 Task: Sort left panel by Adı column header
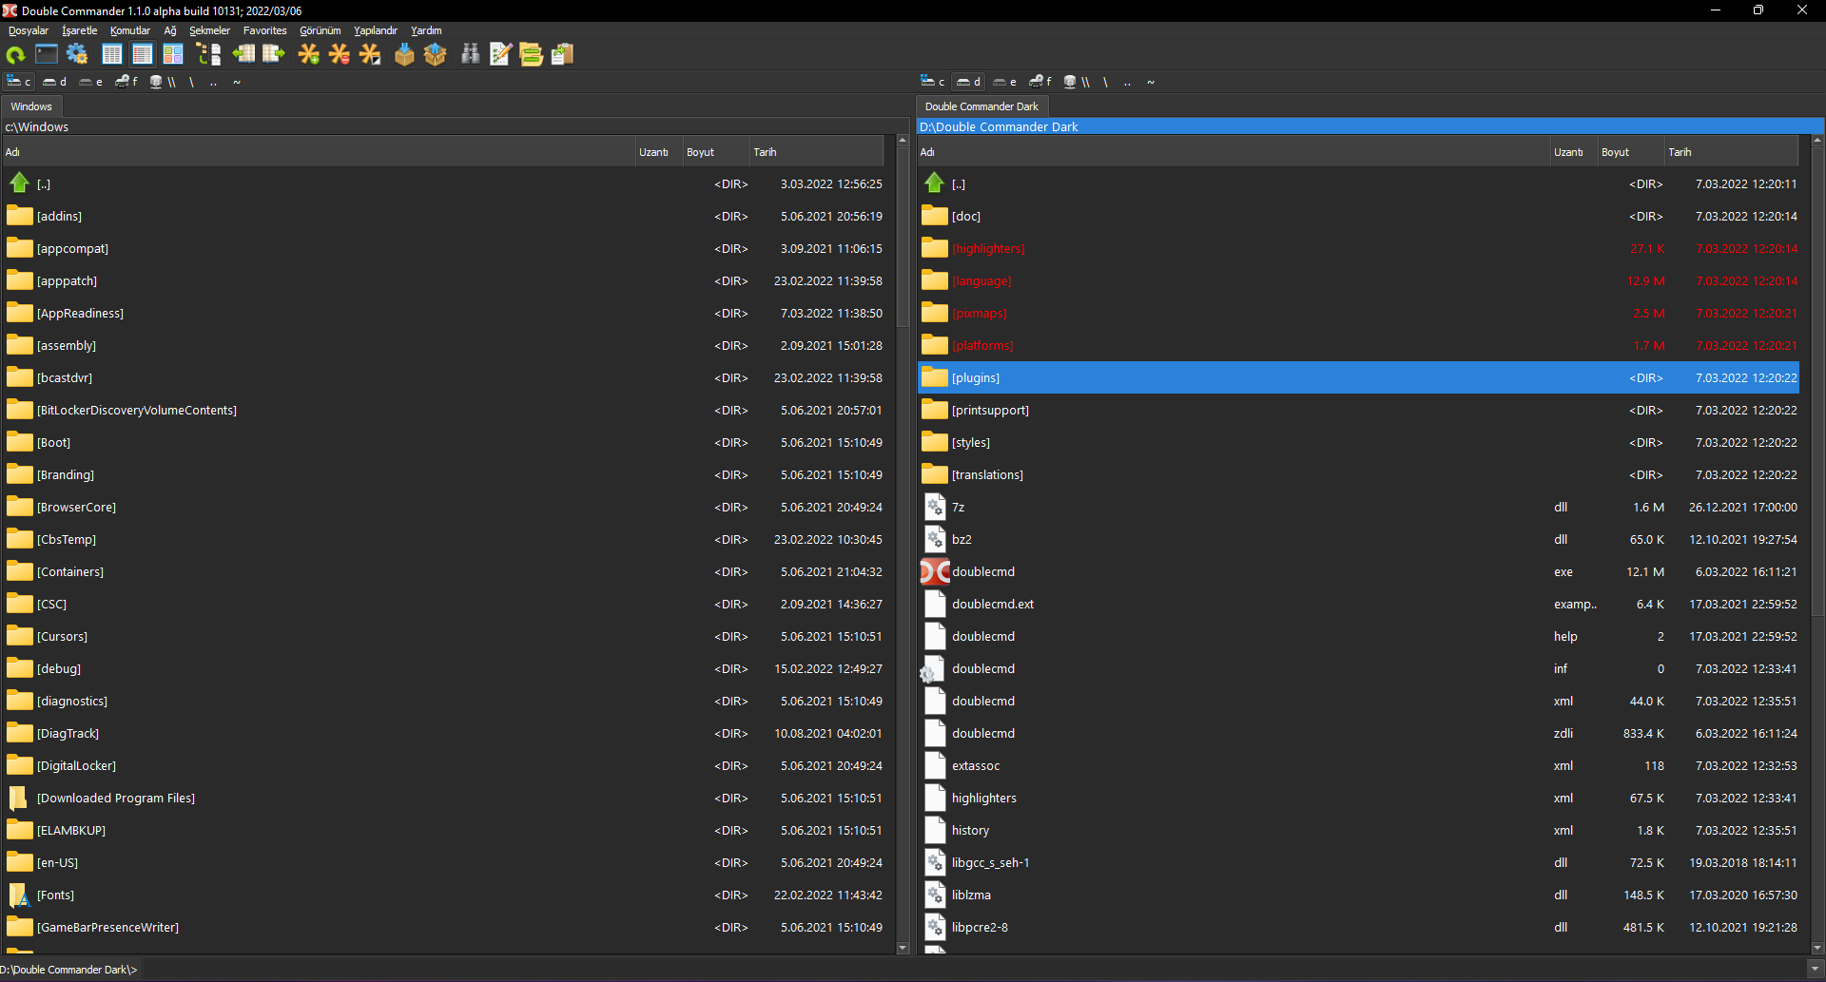coord(319,152)
